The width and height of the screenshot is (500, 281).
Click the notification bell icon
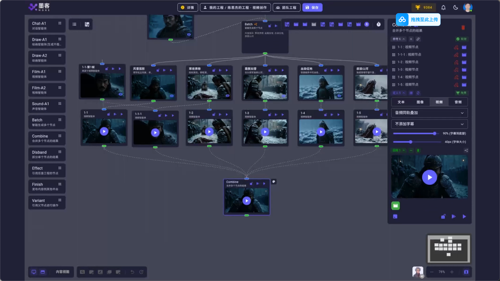pos(443,7)
